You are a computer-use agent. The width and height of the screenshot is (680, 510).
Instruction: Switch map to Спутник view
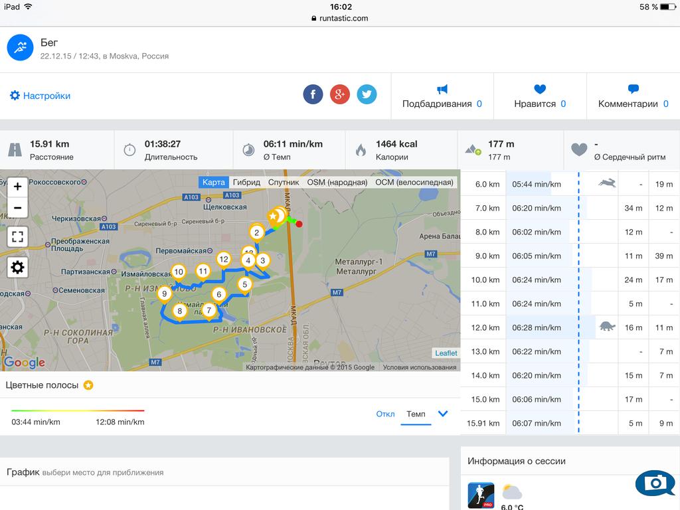click(x=284, y=182)
